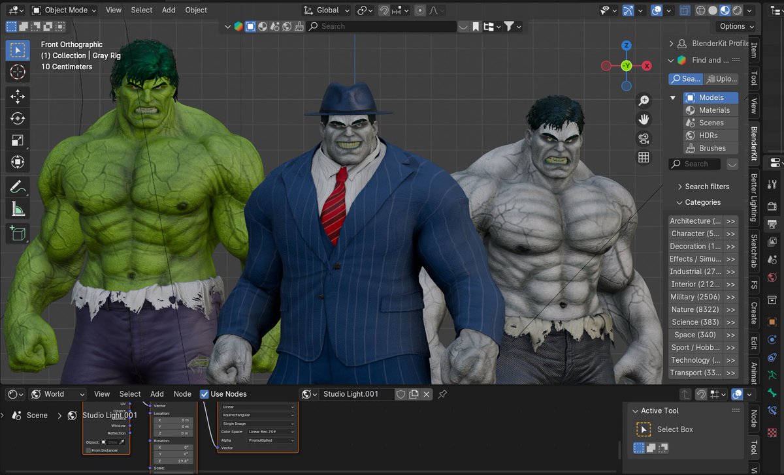Open the Add menu in 3D viewport
The width and height of the screenshot is (784, 475).
[169, 10]
